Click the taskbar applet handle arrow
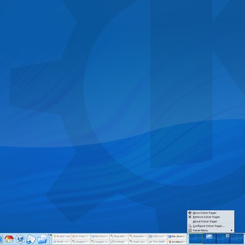Screen dimensions: 245x245 coord(51,235)
